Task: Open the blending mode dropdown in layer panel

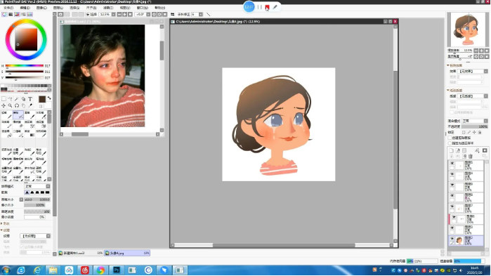Action: tap(475, 121)
